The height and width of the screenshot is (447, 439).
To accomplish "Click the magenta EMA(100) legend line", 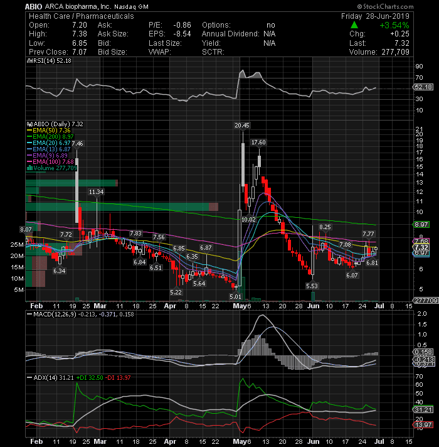I will (29, 162).
